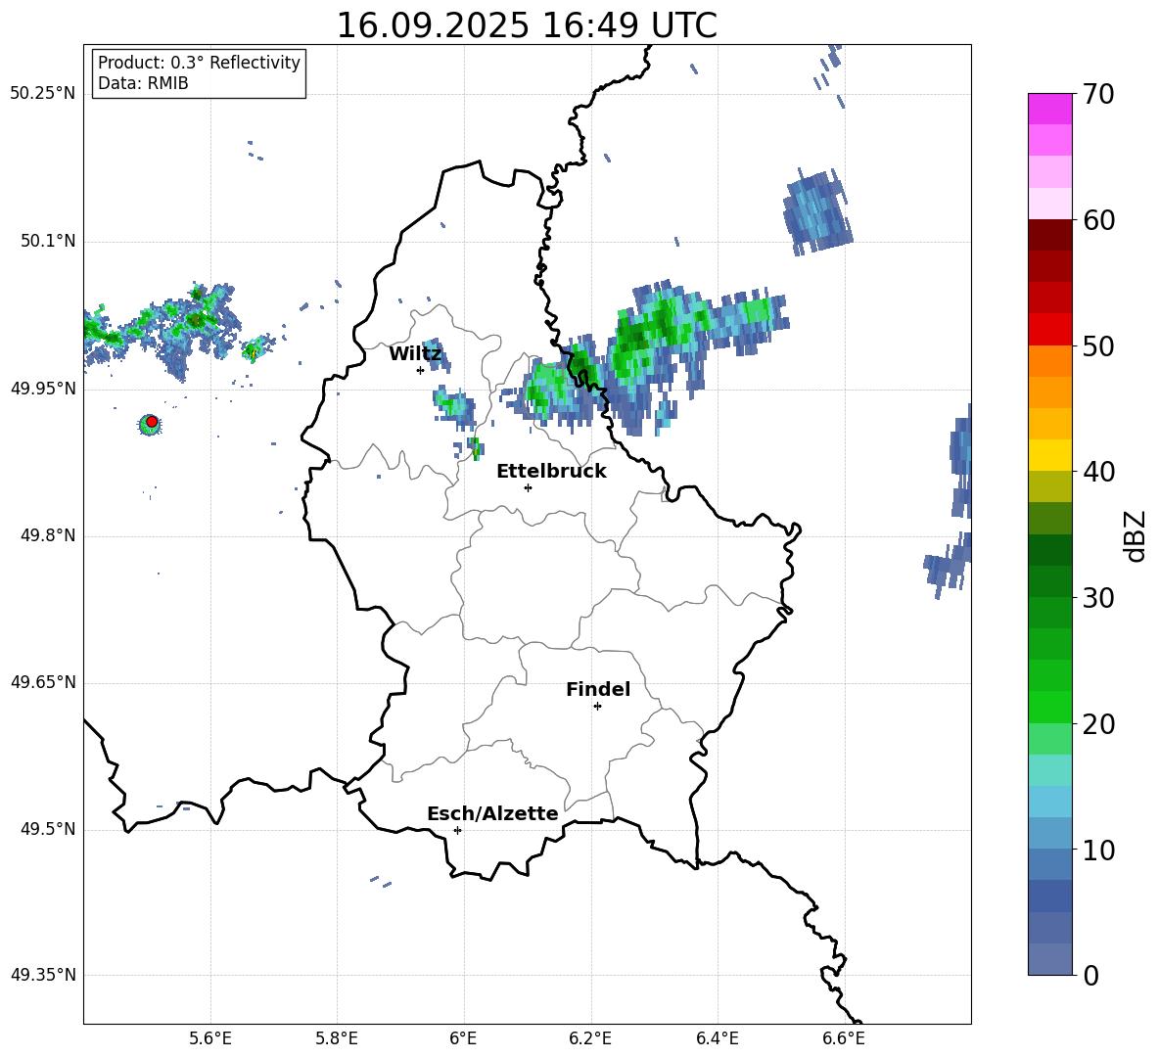Pick the yellow colorbar swatch above 40

[x=1049, y=455]
